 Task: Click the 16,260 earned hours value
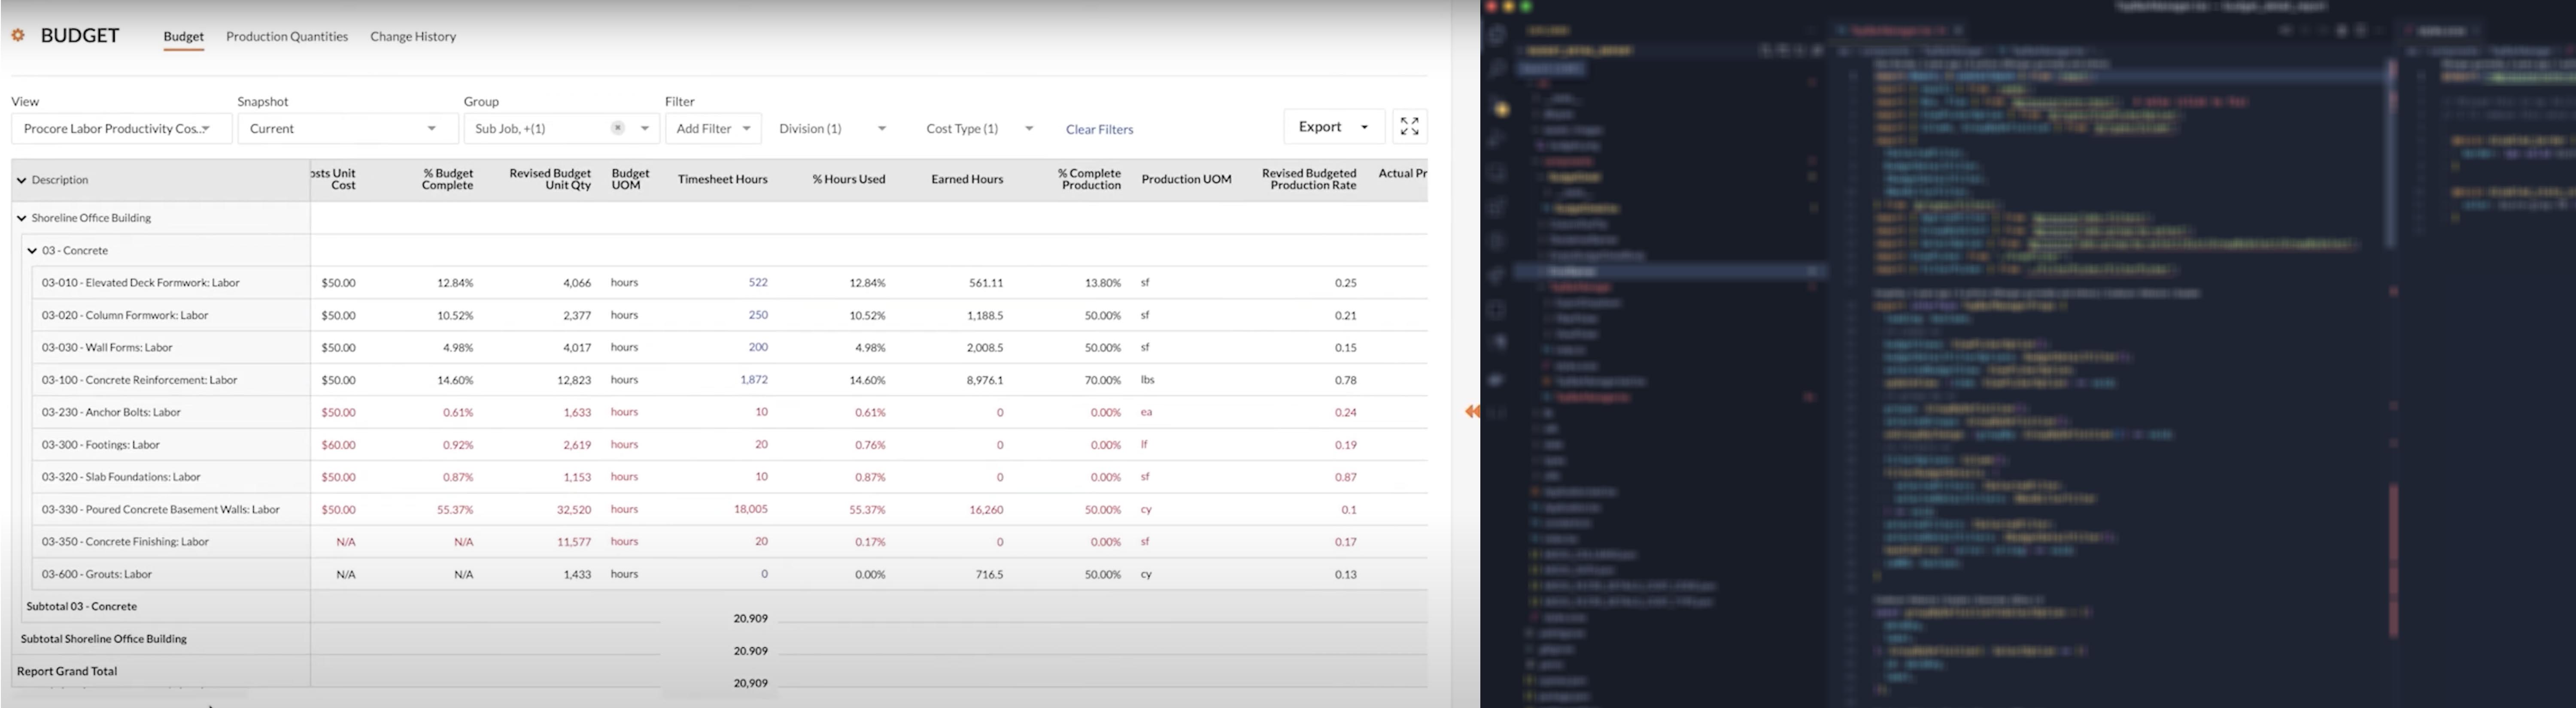pos(986,510)
